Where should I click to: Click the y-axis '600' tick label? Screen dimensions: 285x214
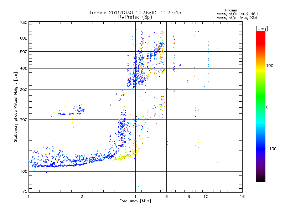(x=24, y=38)
